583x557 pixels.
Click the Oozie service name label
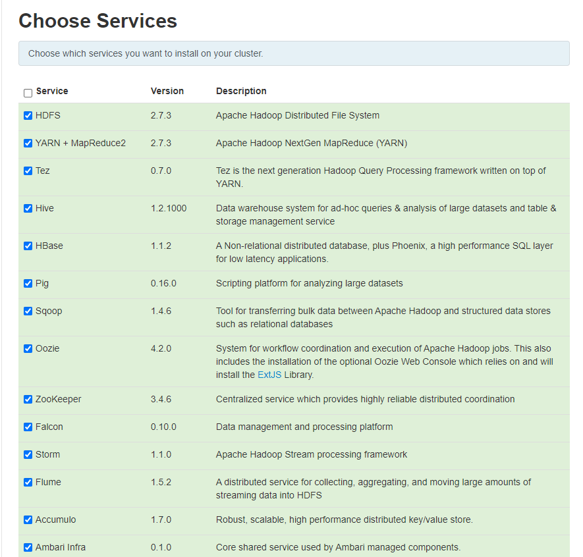47,348
